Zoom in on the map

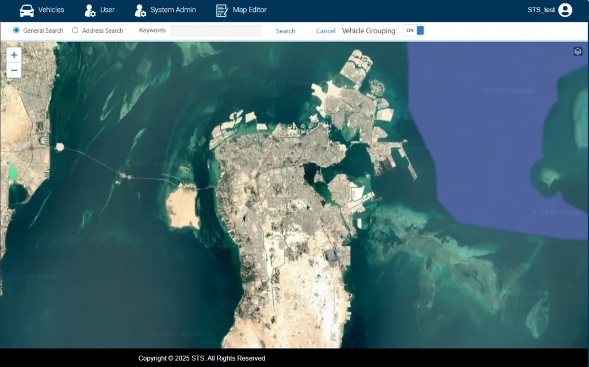click(14, 55)
